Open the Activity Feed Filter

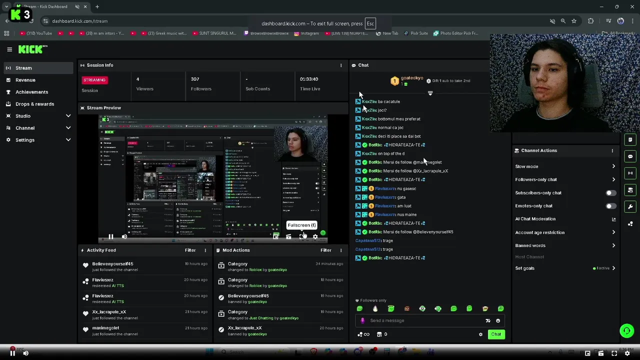pos(190,250)
